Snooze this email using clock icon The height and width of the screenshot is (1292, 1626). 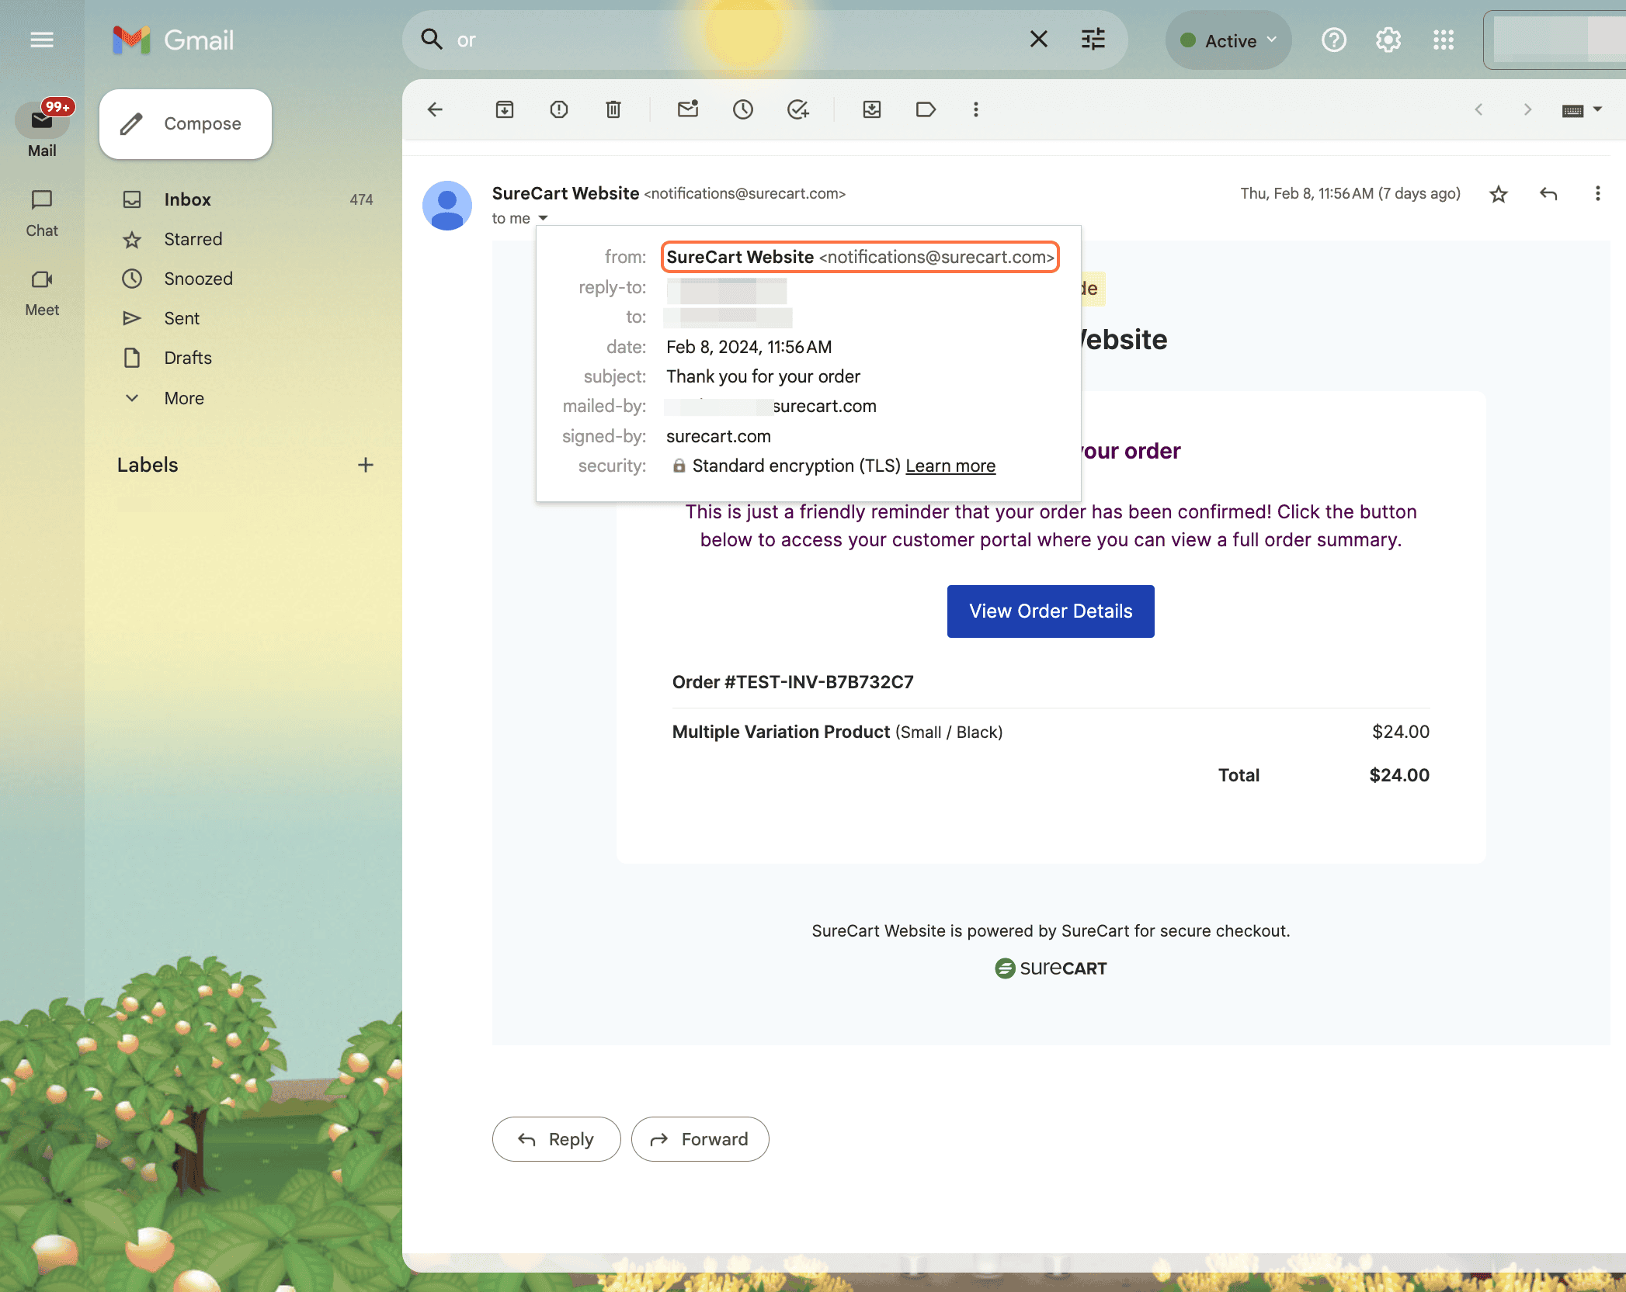tap(743, 109)
